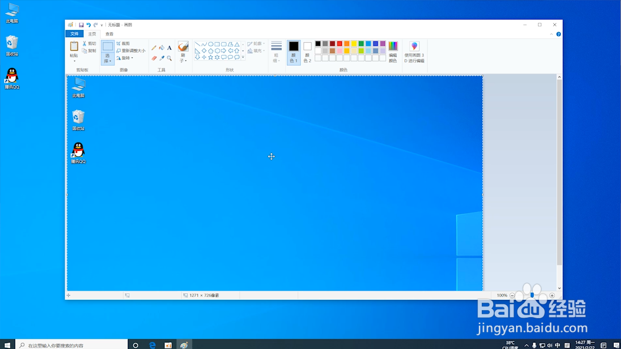Activate the Color picker eyedropper
This screenshot has height=349, width=621.
[x=162, y=58]
